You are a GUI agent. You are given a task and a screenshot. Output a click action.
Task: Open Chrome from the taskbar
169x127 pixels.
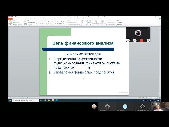tap(45, 101)
